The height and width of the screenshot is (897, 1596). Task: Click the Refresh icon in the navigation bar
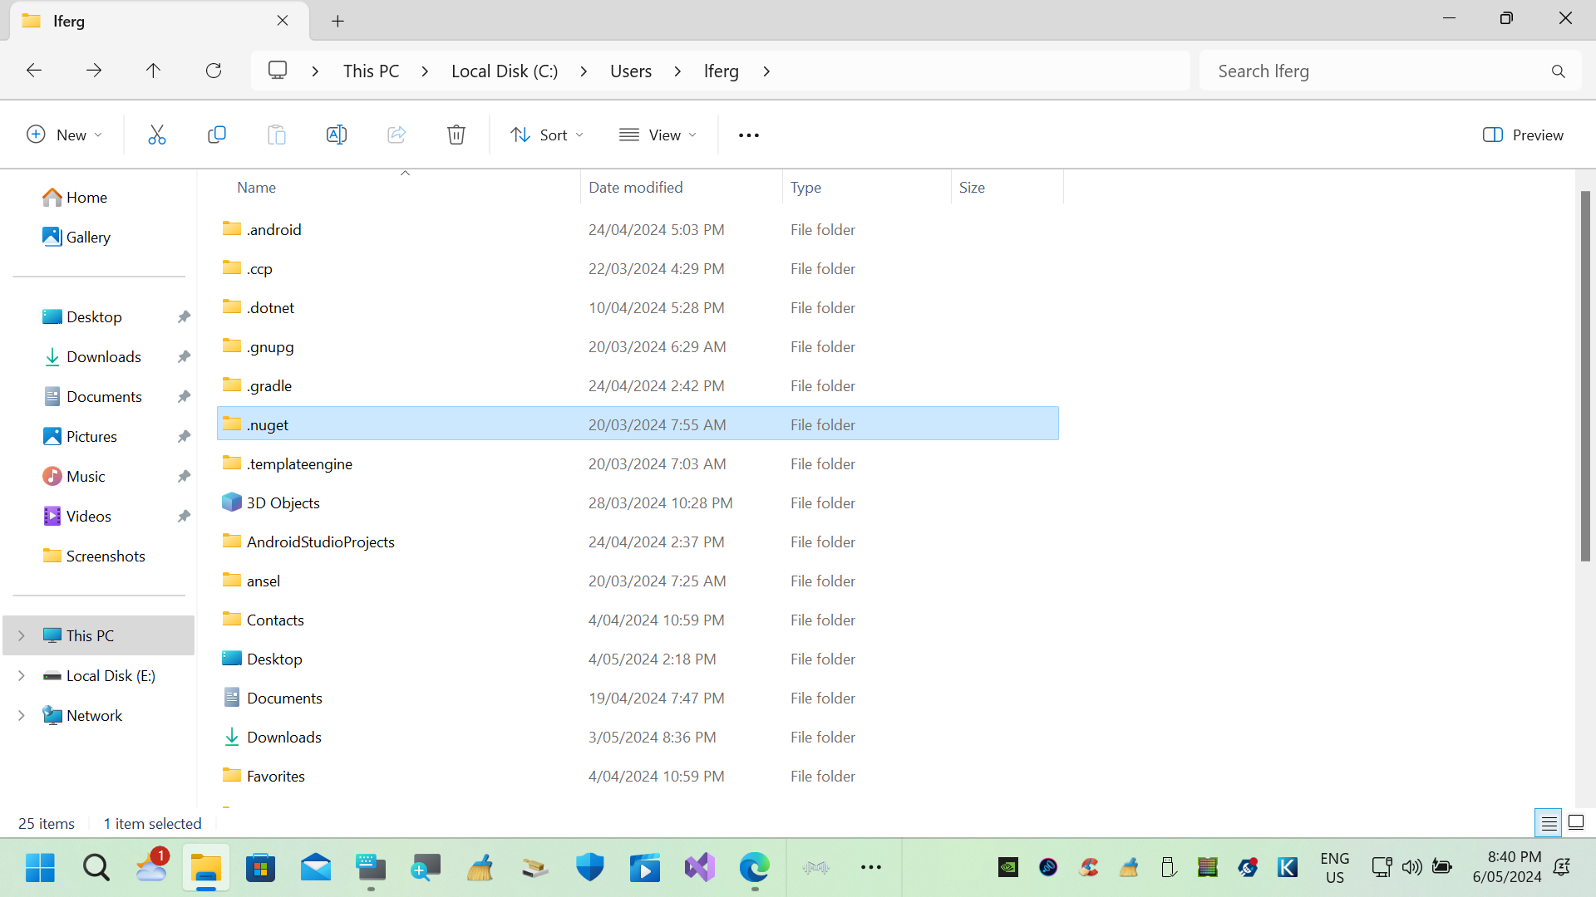point(214,71)
